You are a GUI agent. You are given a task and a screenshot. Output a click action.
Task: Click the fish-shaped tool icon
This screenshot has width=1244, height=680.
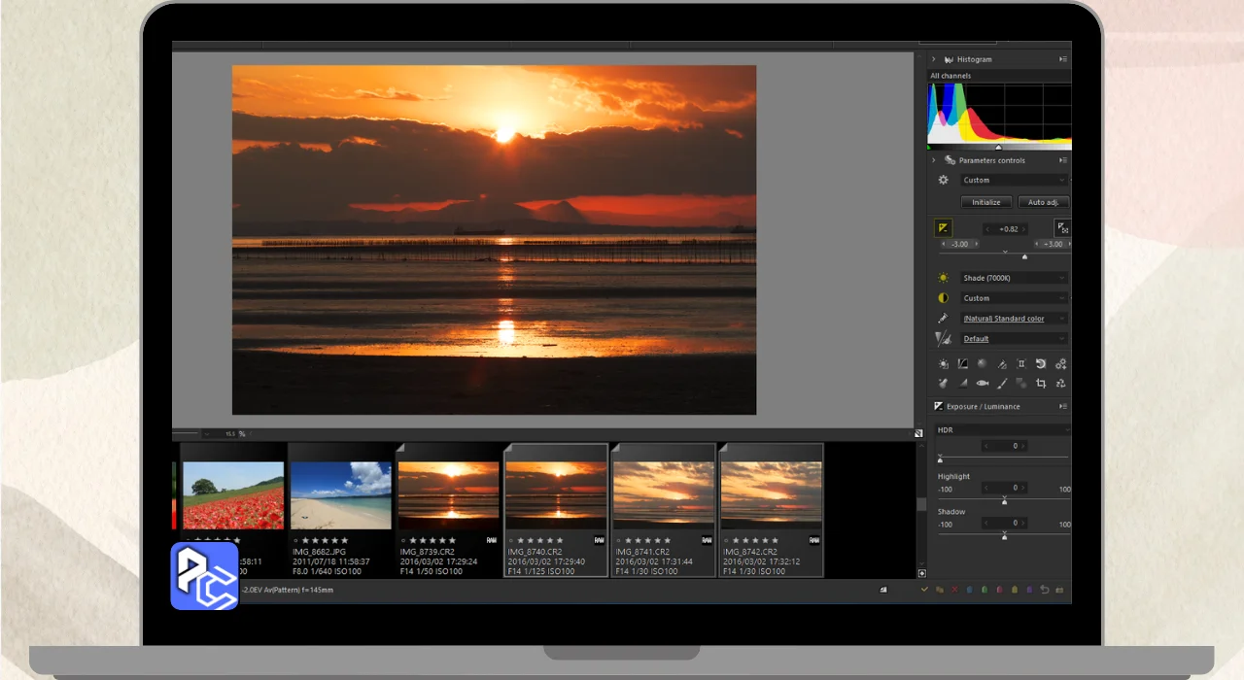(x=983, y=384)
